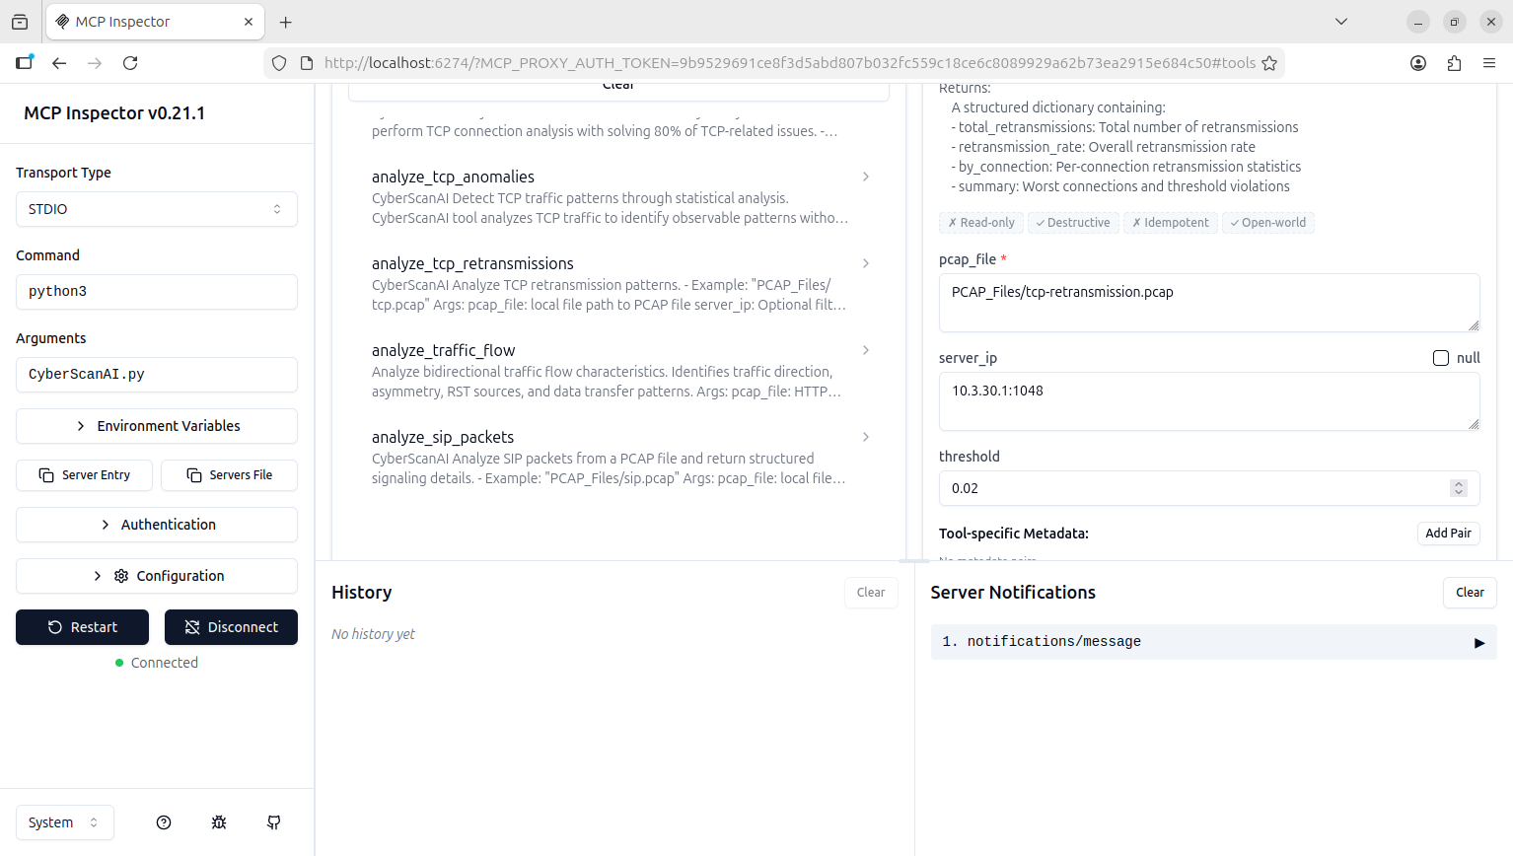This screenshot has width=1513, height=856.
Task: Open the bug debugging icon link
Action: pyautogui.click(x=219, y=822)
